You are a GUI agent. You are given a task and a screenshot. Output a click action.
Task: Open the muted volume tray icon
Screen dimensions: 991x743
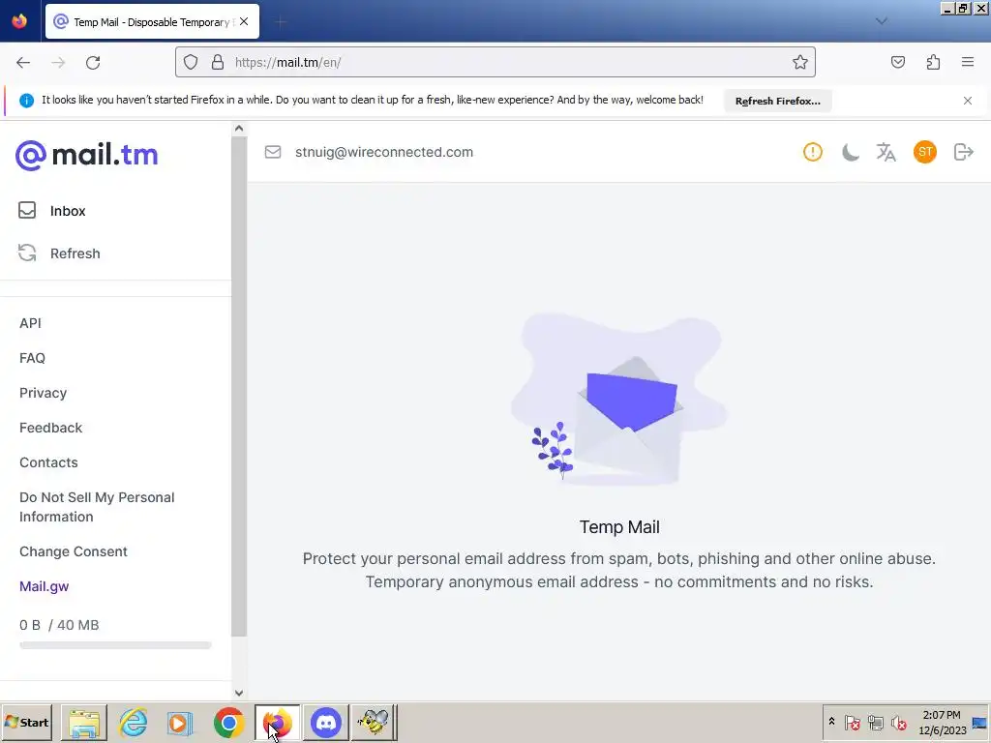point(898,722)
